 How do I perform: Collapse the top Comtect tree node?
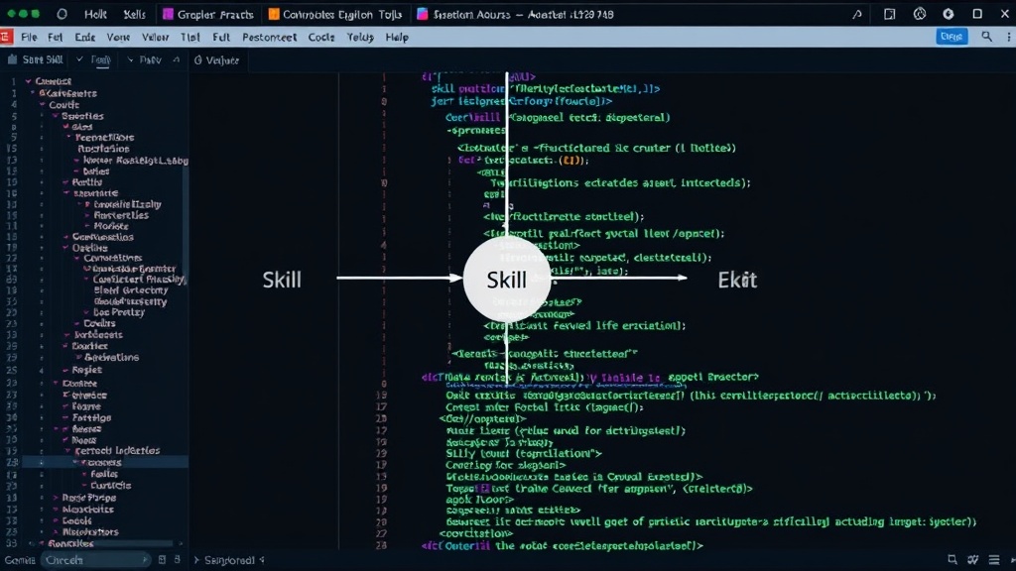coord(28,81)
